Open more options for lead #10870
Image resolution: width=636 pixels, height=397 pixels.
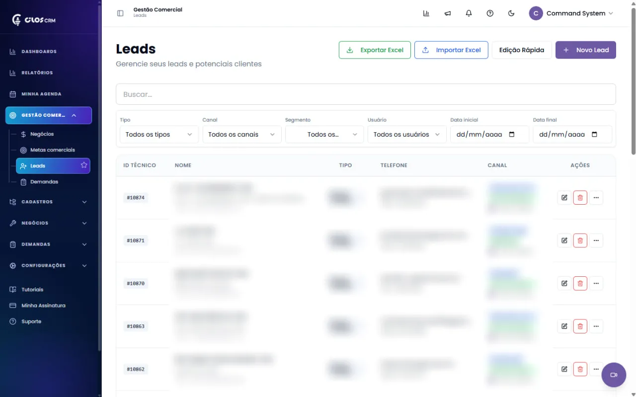tap(596, 283)
